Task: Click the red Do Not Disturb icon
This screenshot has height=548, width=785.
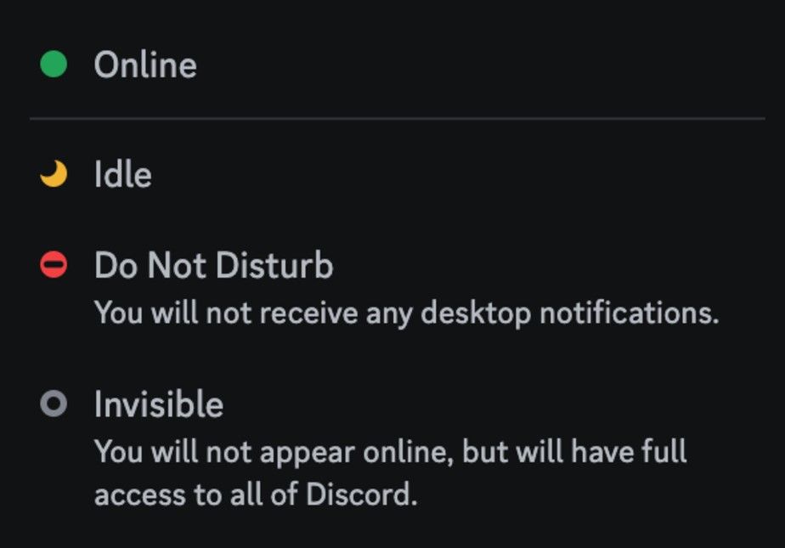Action: point(54,264)
